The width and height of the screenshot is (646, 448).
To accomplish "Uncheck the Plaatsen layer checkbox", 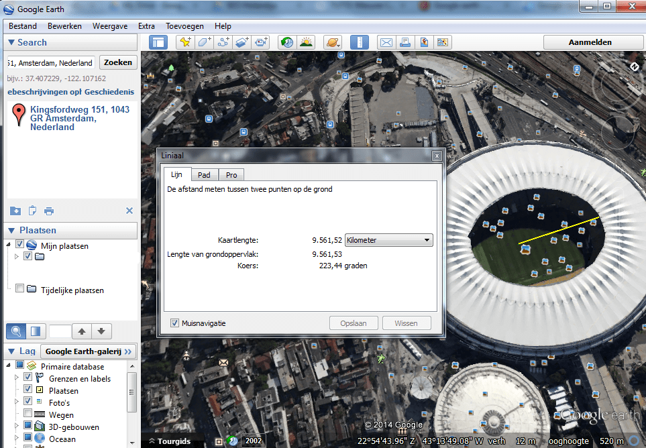I will point(28,389).
